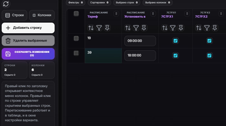226x126 pixels.
Task: Select the row with tariff 19
Action: 76,38
